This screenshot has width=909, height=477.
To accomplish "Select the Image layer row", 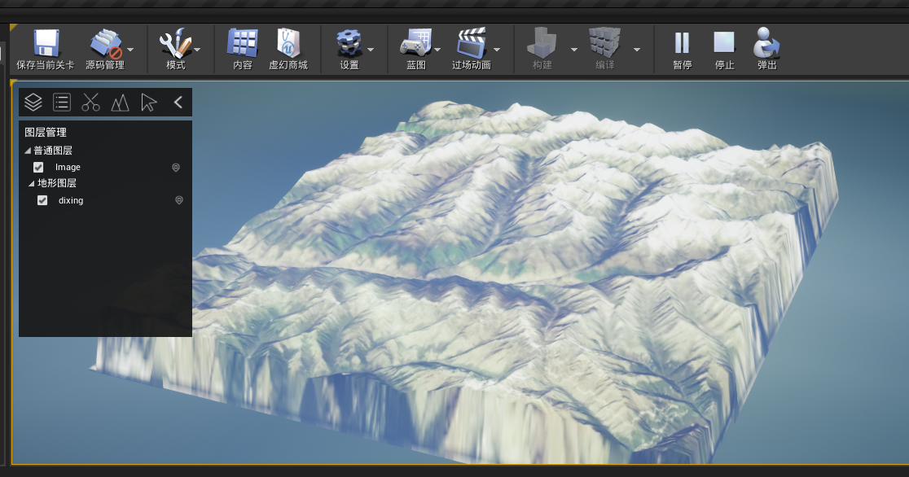I will (106, 168).
